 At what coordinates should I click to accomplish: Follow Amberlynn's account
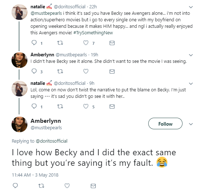pyautogui.click(x=165, y=123)
